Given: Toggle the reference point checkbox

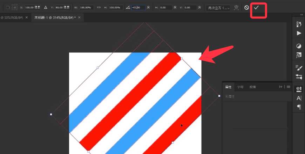Looking at the screenshot, I should point(8,7).
